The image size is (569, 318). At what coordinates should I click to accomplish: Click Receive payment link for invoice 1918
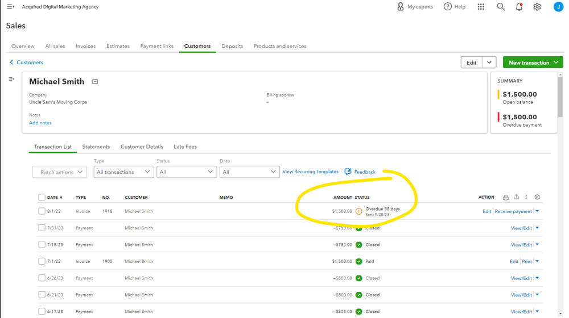pyautogui.click(x=513, y=211)
